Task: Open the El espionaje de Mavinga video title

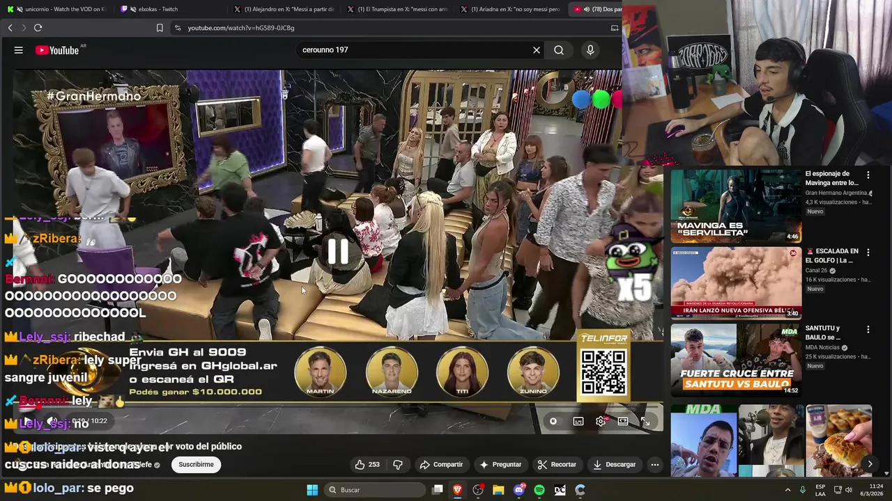Action: 832,178
